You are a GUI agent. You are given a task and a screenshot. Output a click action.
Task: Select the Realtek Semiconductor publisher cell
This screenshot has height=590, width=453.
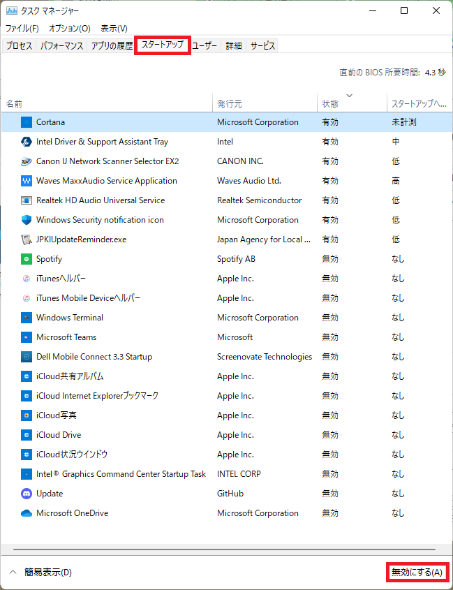pyautogui.click(x=259, y=200)
